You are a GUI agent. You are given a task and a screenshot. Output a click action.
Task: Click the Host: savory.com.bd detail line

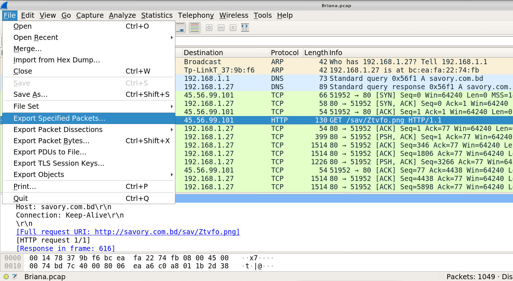(x=64, y=207)
